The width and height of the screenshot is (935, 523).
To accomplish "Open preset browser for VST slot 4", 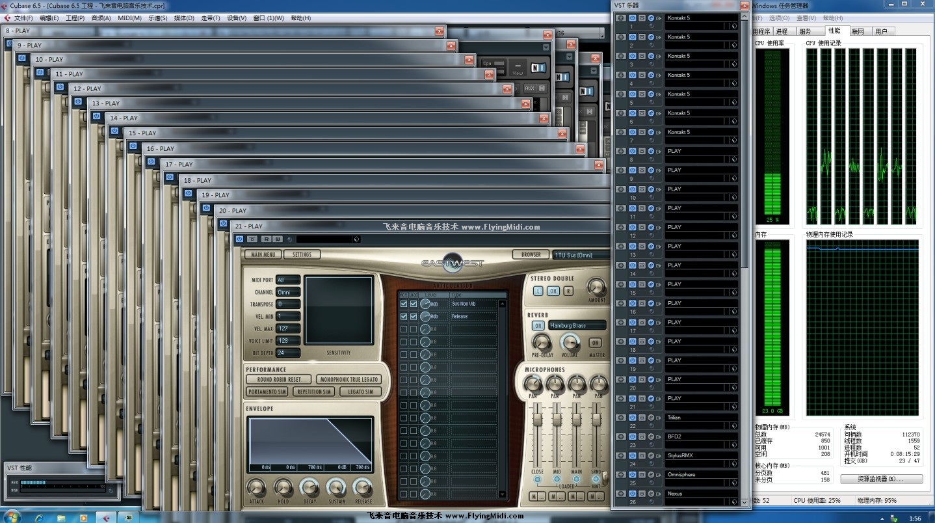I will pyautogui.click(x=734, y=84).
